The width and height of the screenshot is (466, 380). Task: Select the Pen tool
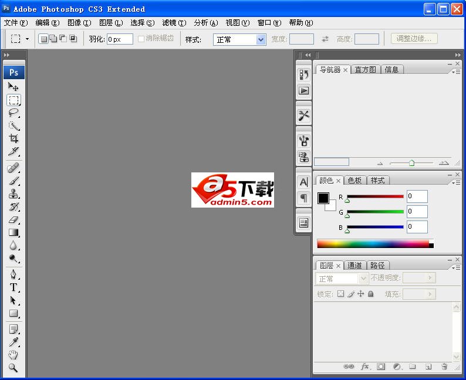coord(13,274)
